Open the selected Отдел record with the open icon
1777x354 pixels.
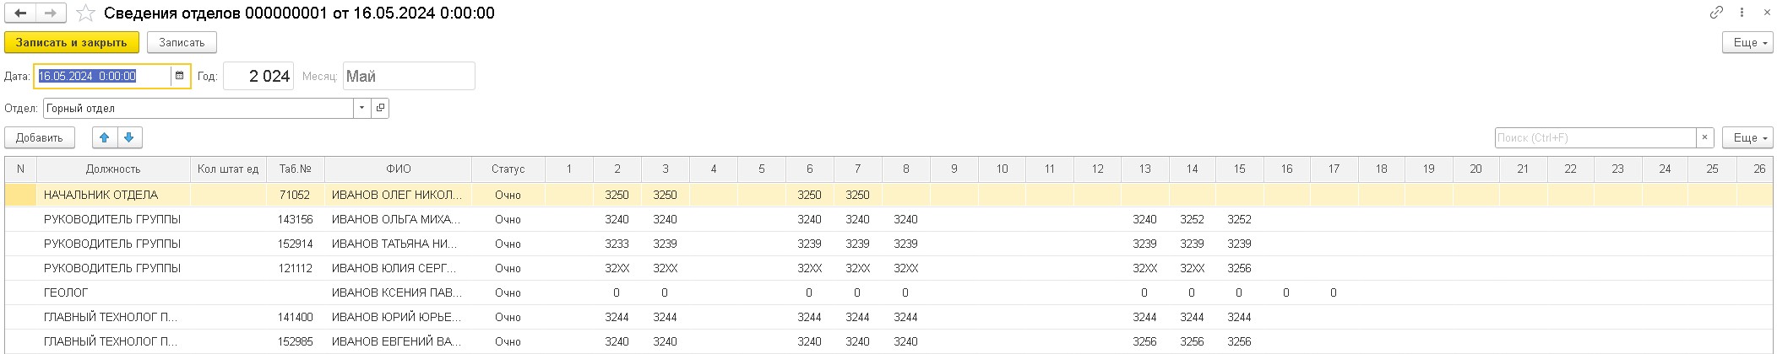pyautogui.click(x=381, y=108)
